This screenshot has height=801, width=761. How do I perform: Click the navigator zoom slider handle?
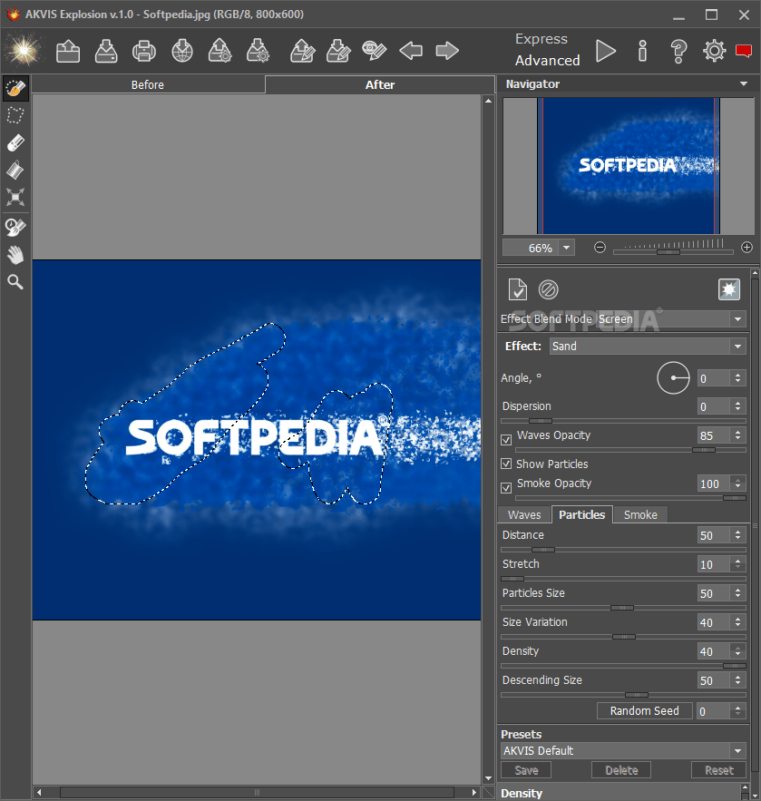pyautogui.click(x=668, y=252)
